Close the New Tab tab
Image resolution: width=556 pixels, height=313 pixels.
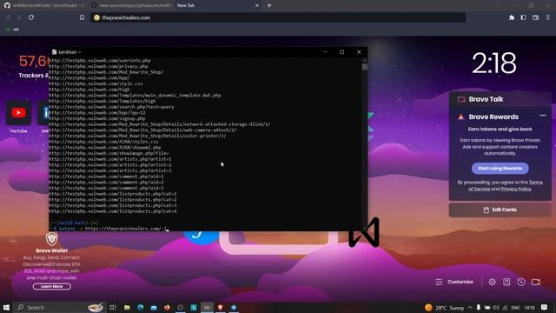(x=257, y=5)
